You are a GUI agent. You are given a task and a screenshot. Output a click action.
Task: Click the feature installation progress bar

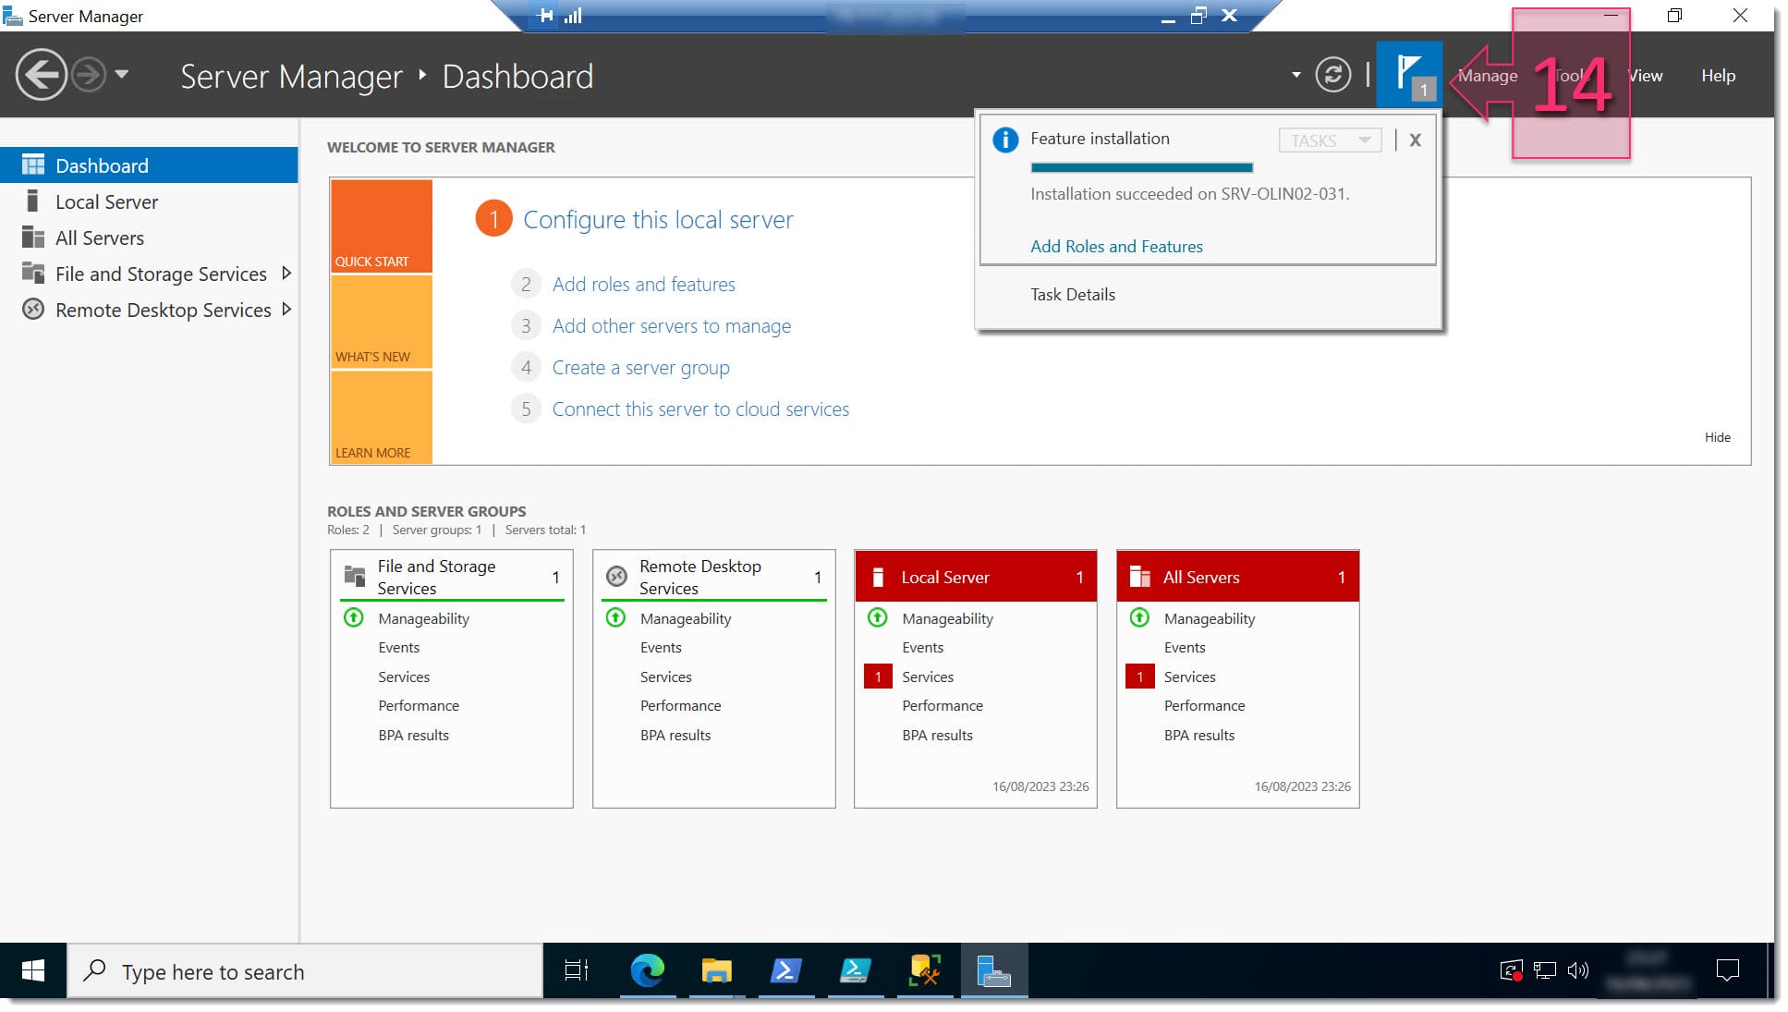tap(1141, 167)
